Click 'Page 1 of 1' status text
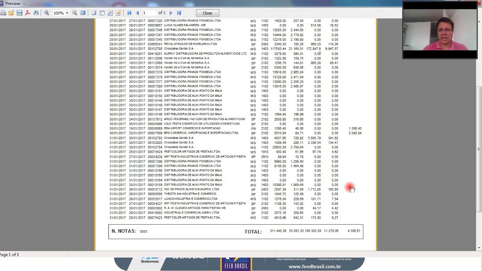The width and height of the screenshot is (482, 271). click(x=9, y=255)
